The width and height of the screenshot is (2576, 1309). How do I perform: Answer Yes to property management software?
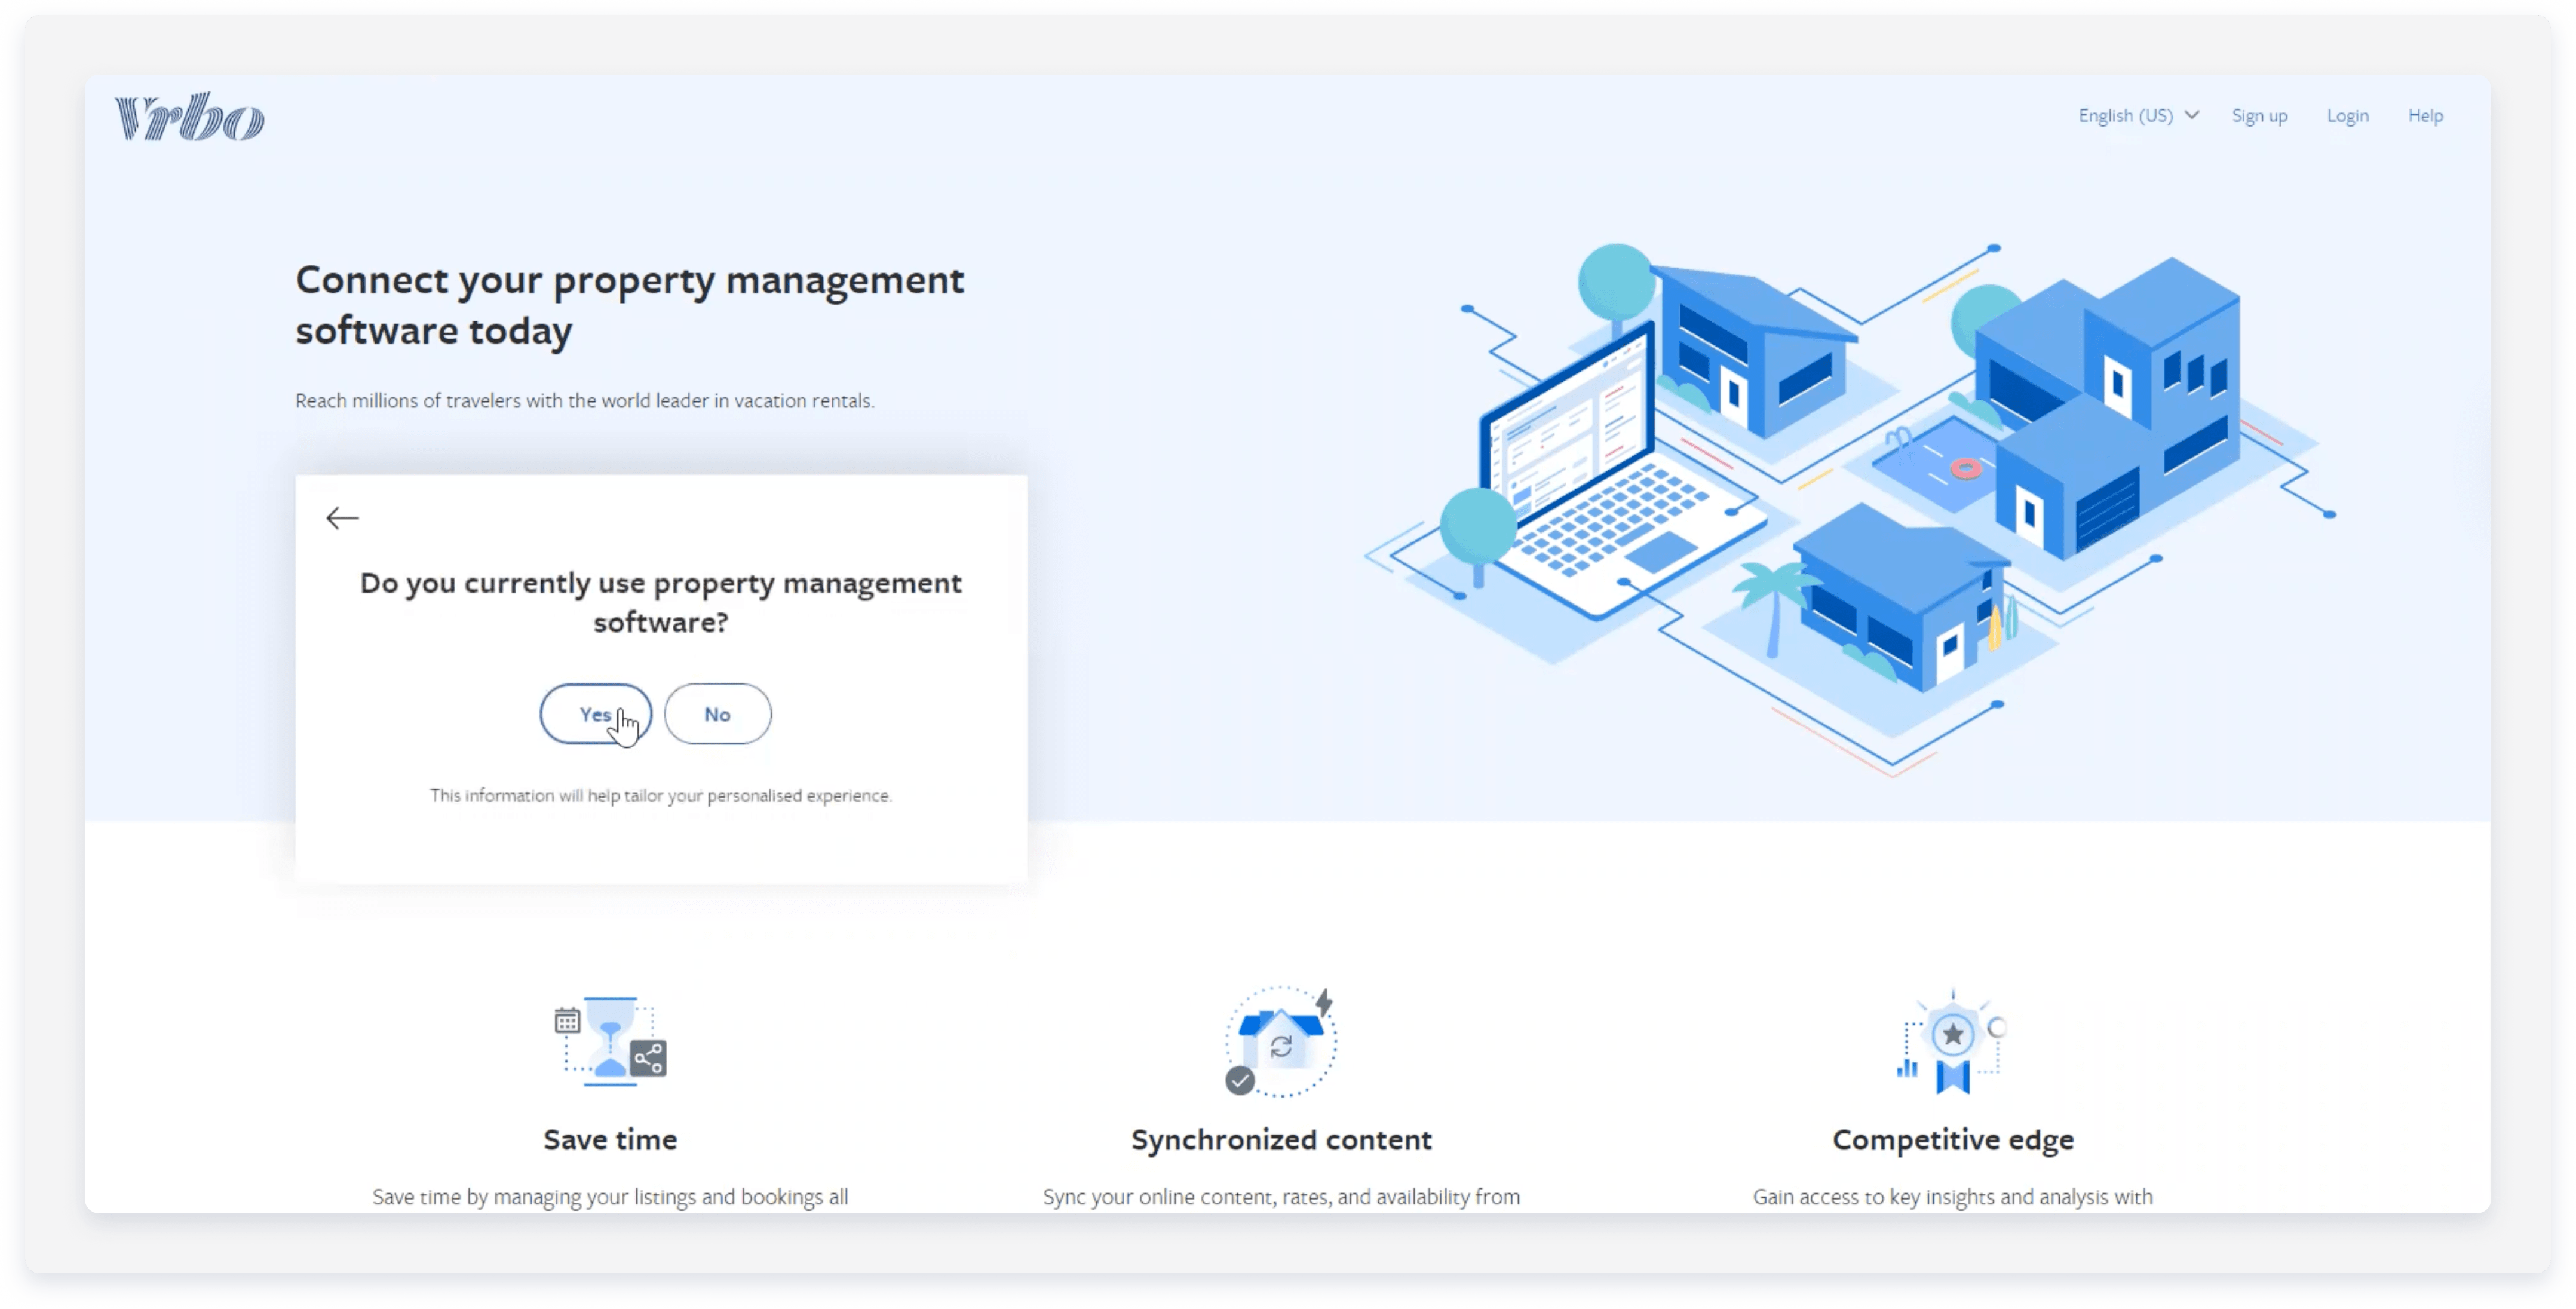pyautogui.click(x=595, y=714)
